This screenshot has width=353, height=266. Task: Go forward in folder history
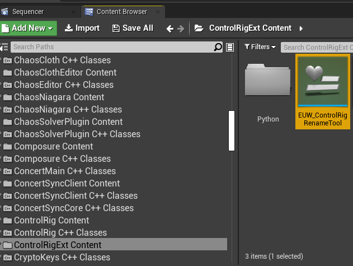click(181, 29)
